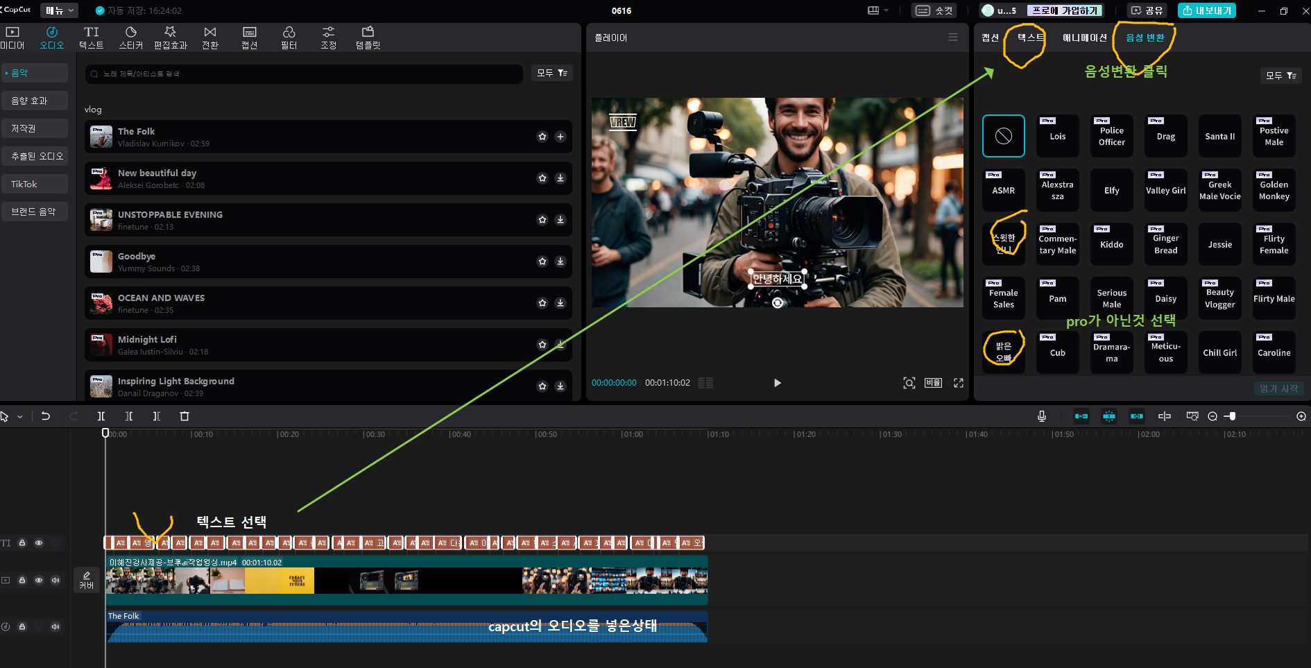
Task: Lock the text track
Action: (x=22, y=543)
